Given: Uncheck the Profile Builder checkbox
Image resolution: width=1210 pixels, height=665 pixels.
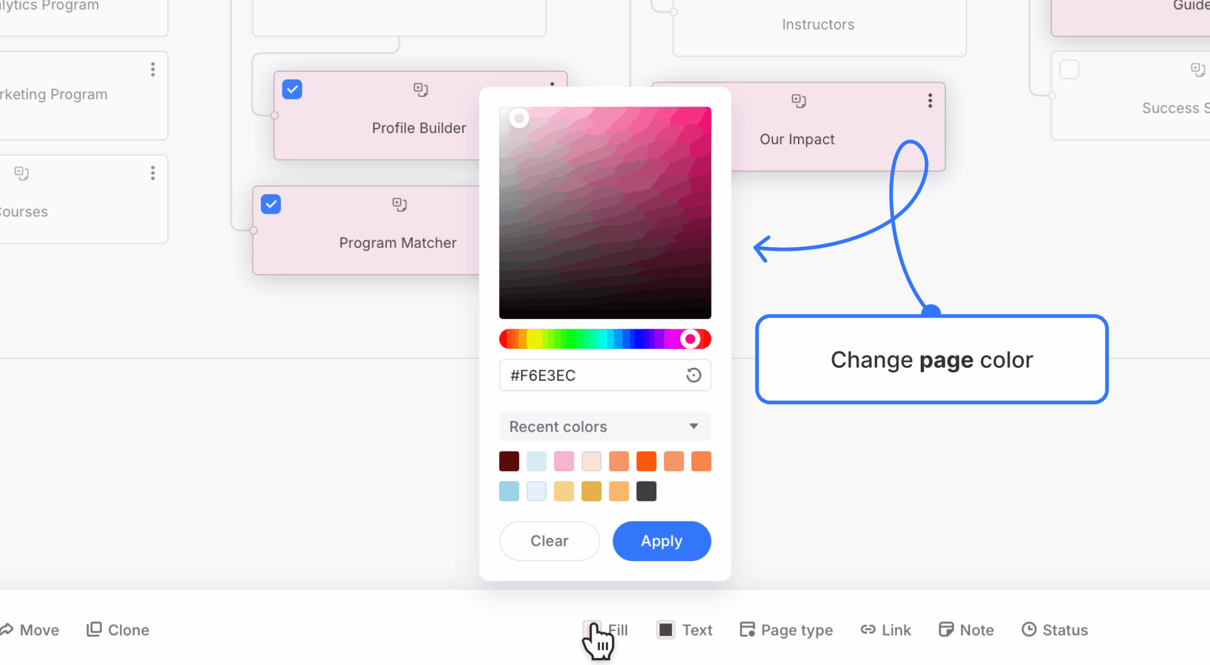Looking at the screenshot, I should tap(292, 89).
